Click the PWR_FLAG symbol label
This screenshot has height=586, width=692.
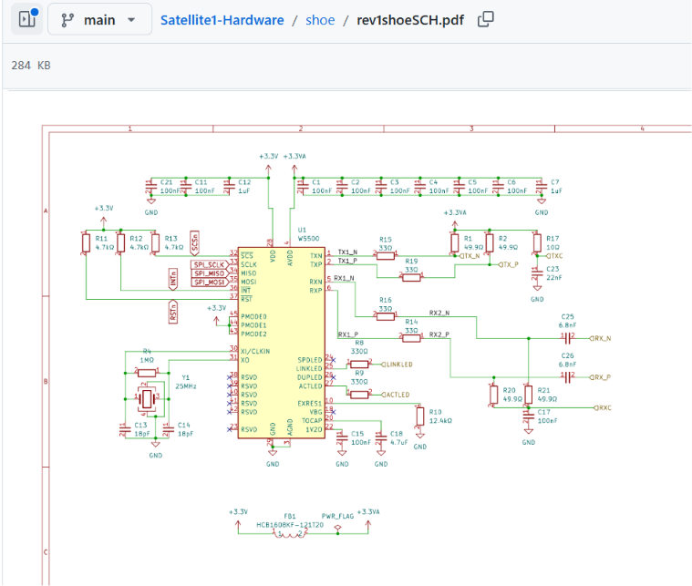tap(337, 516)
